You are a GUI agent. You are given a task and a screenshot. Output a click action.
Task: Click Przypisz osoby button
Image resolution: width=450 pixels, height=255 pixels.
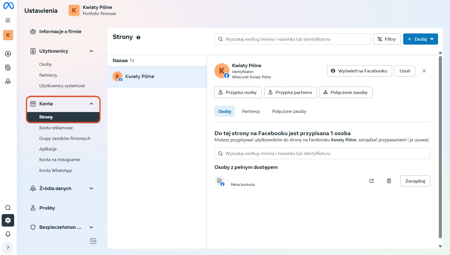click(x=238, y=92)
